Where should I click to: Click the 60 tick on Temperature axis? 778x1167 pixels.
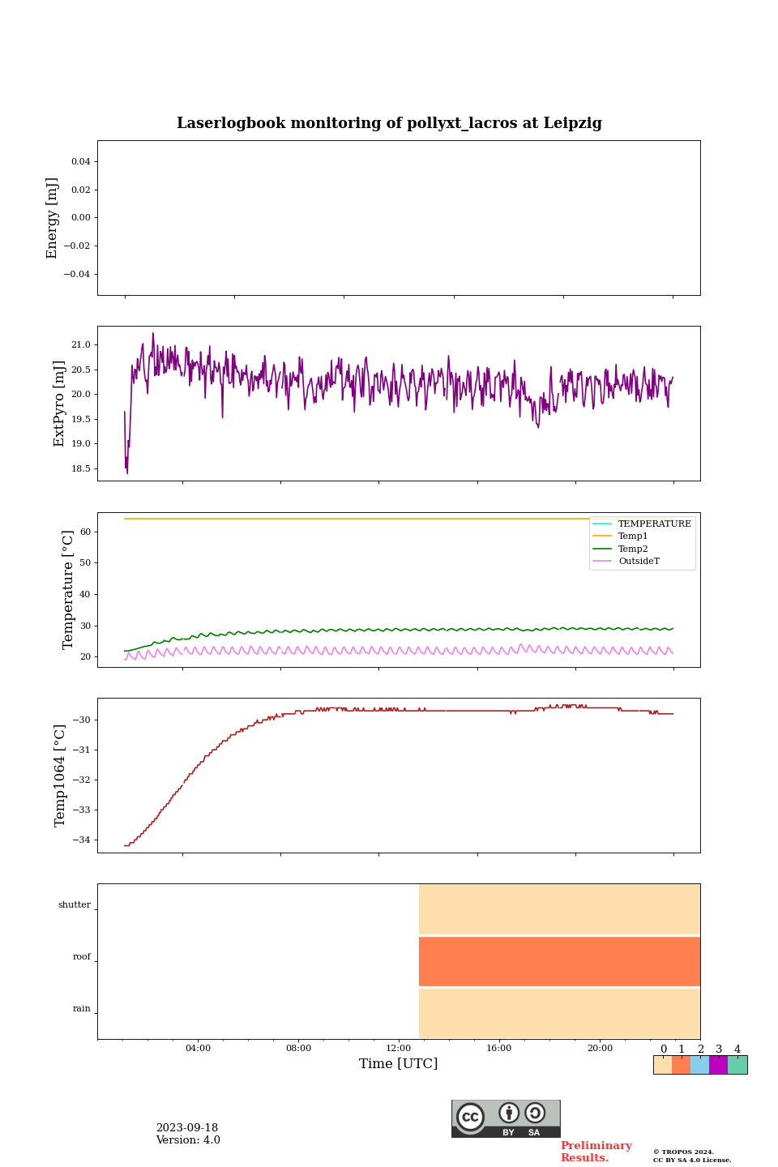point(86,532)
